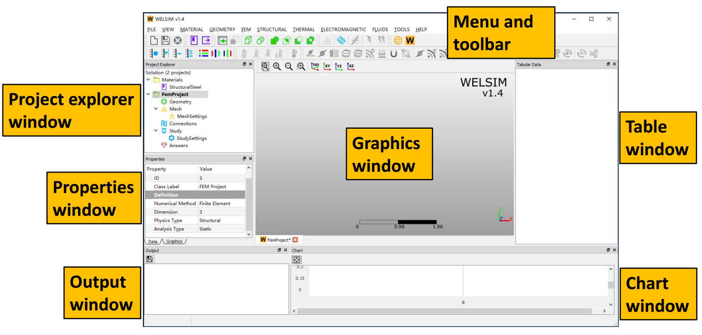
Task: Open the STRUCTURAL menu
Action: pyautogui.click(x=272, y=29)
